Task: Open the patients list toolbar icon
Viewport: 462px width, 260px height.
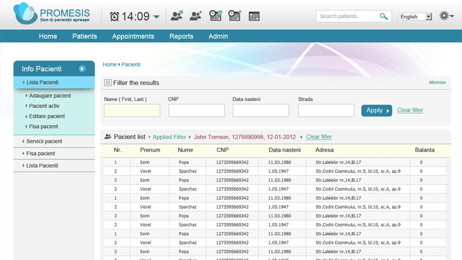Action: pos(177,15)
